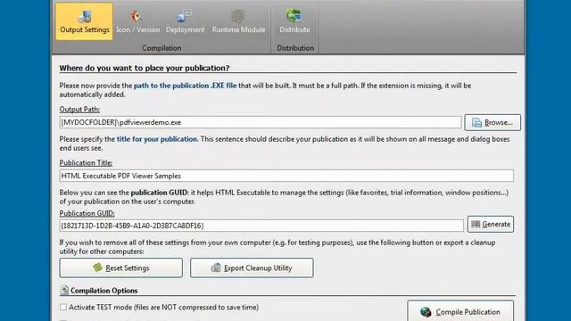
Task: Click the Compilation group label
Action: point(161,48)
